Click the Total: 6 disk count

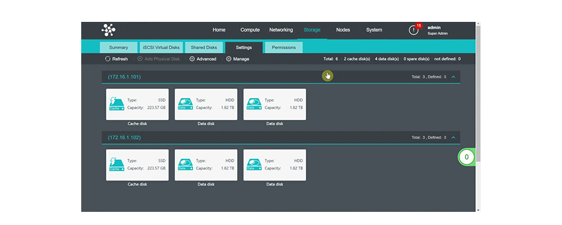point(330,59)
